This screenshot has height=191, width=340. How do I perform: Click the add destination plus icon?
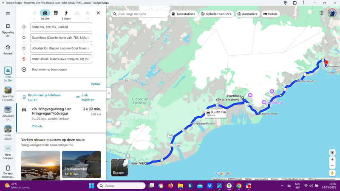(x=24, y=70)
